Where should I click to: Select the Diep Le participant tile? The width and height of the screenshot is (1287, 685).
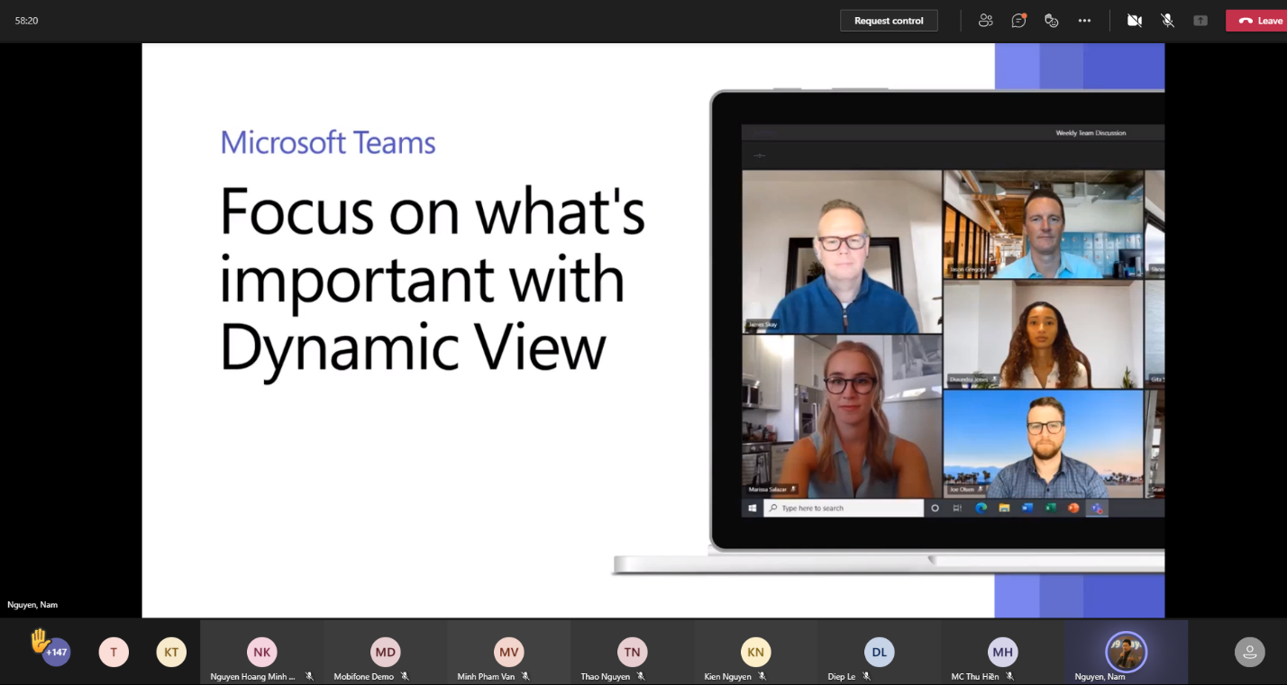pyautogui.click(x=879, y=653)
